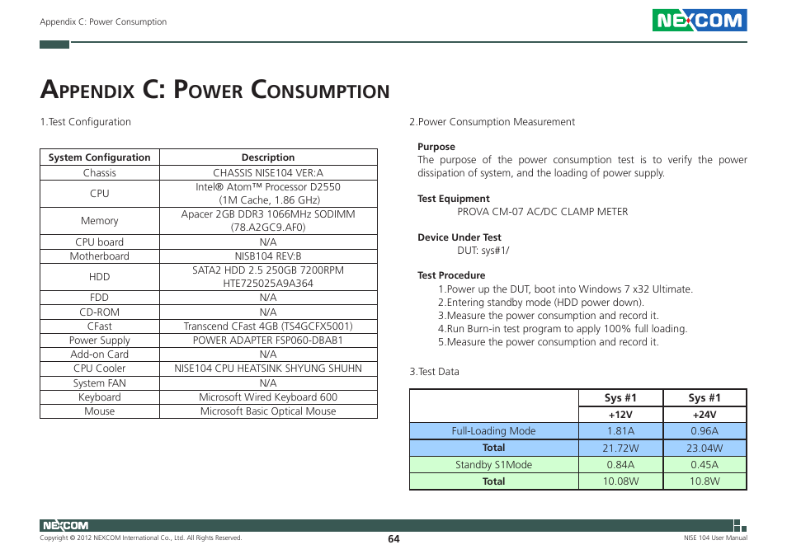Click the '21.72W' total cell

(x=620, y=448)
